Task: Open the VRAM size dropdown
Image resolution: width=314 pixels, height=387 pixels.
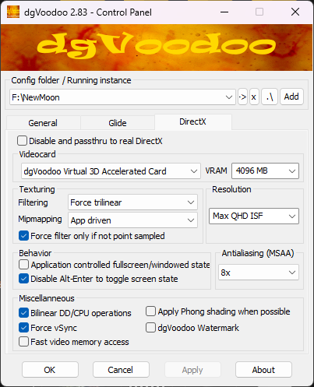Action: click(x=265, y=171)
